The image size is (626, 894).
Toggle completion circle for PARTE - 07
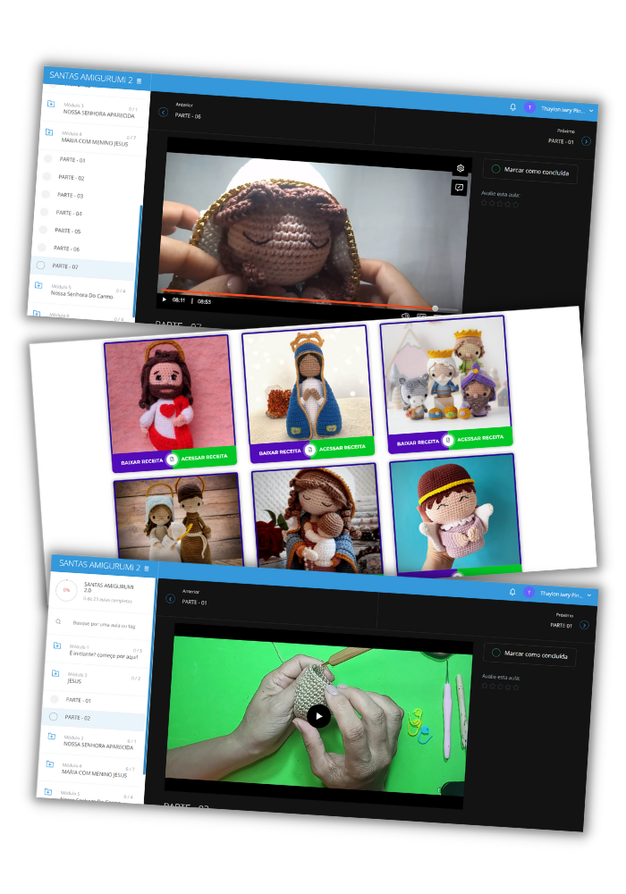(41, 266)
